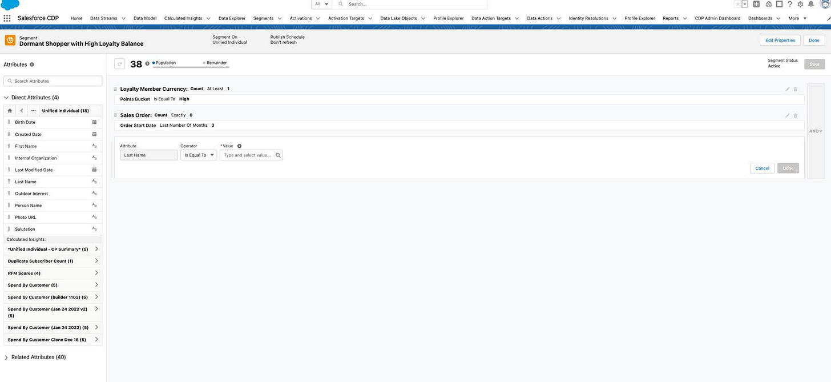Refresh the population count with the refresh icon
Image resolution: width=831 pixels, height=382 pixels.
pos(119,63)
